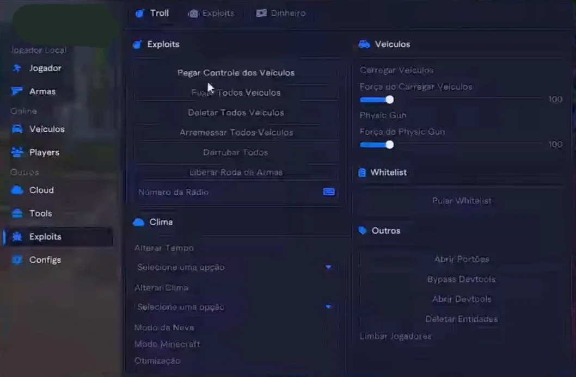Switch to the Troll tab

(x=152, y=13)
